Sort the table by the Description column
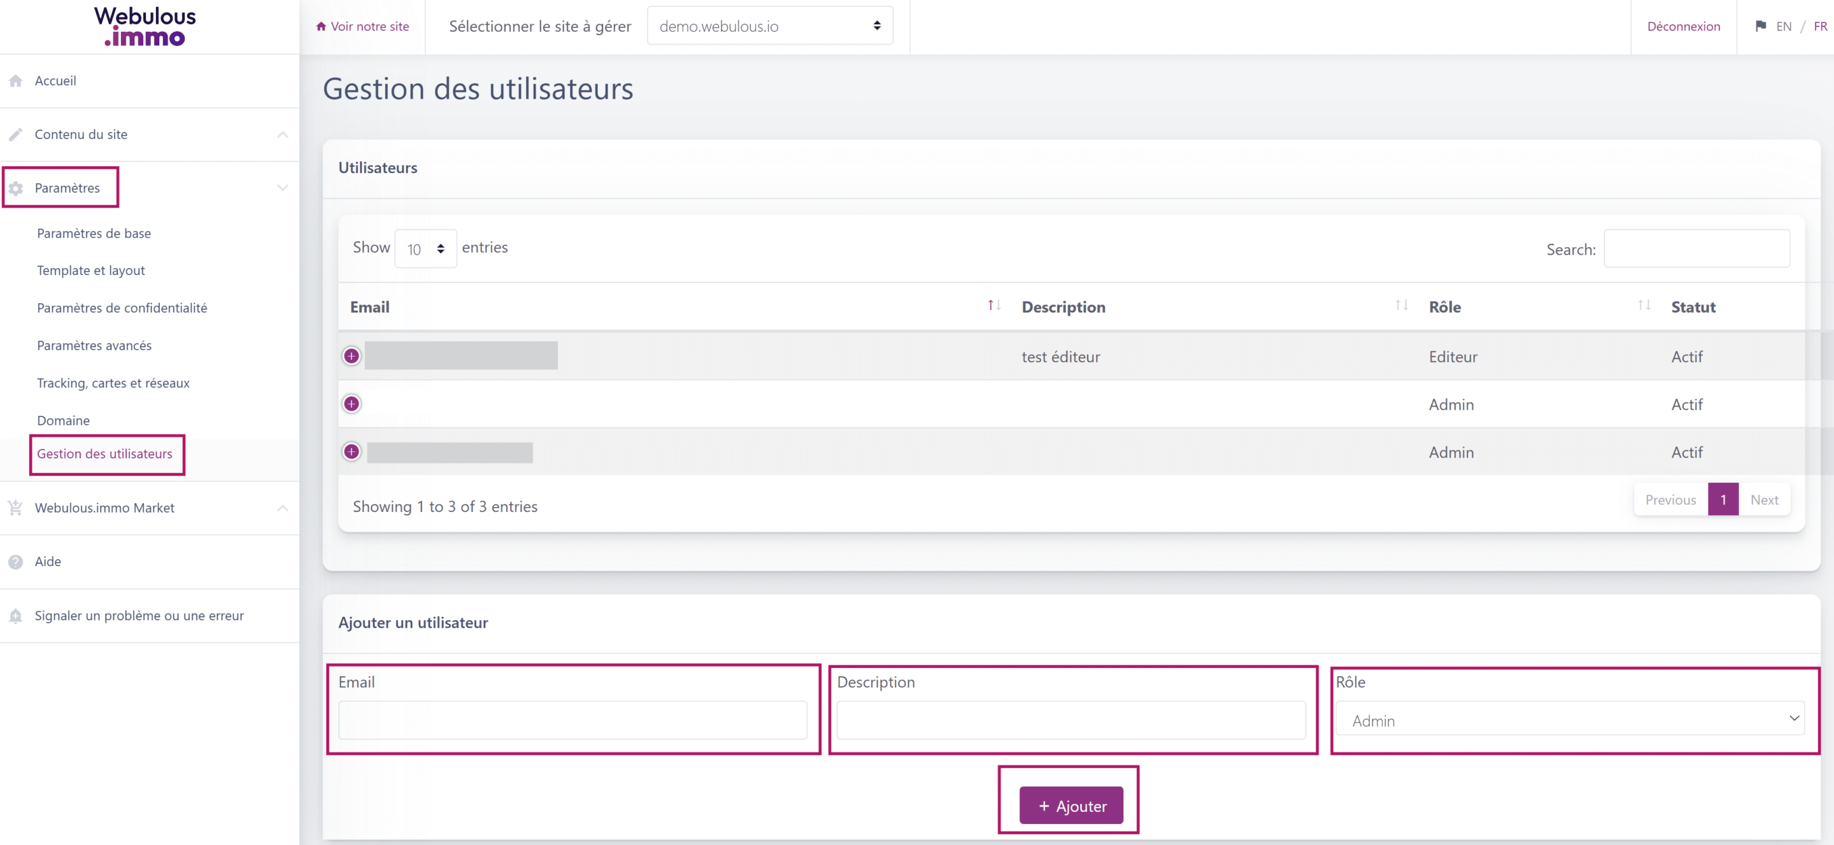The image size is (1834, 845). [1401, 306]
